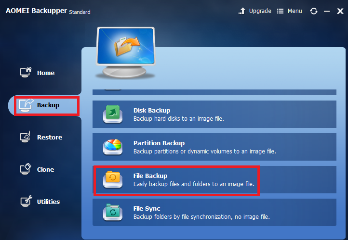
Task: Click the File Backup orange folder icon
Action: tap(113, 179)
